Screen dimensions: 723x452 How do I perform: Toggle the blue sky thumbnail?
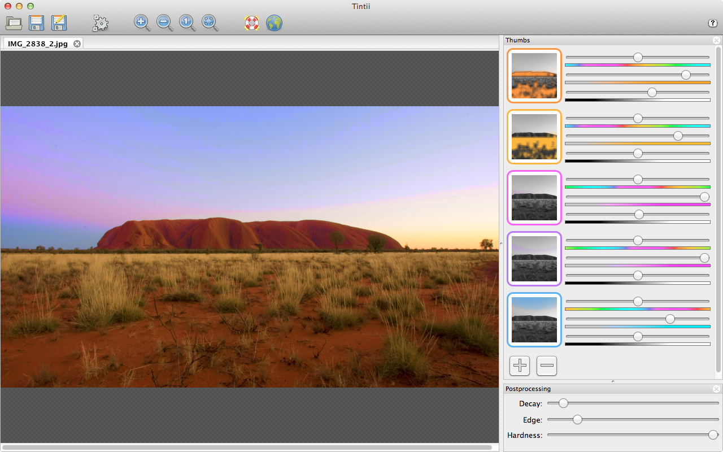[534, 320]
